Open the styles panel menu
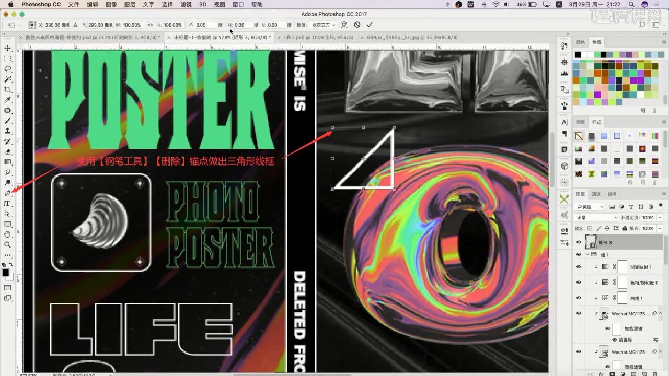The width and height of the screenshot is (669, 376). (664, 122)
